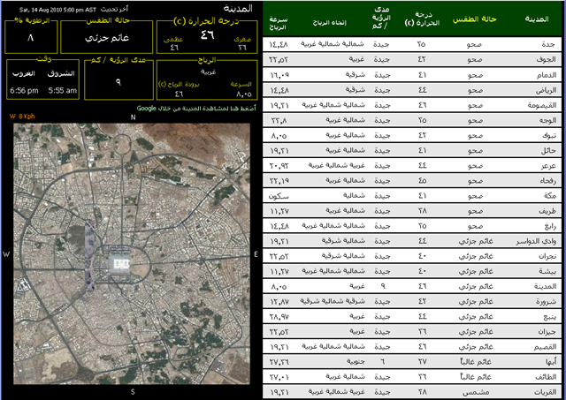This screenshot has width=566, height=400.
Task: Select the "الجوف" city name
Action: [x=546, y=59]
